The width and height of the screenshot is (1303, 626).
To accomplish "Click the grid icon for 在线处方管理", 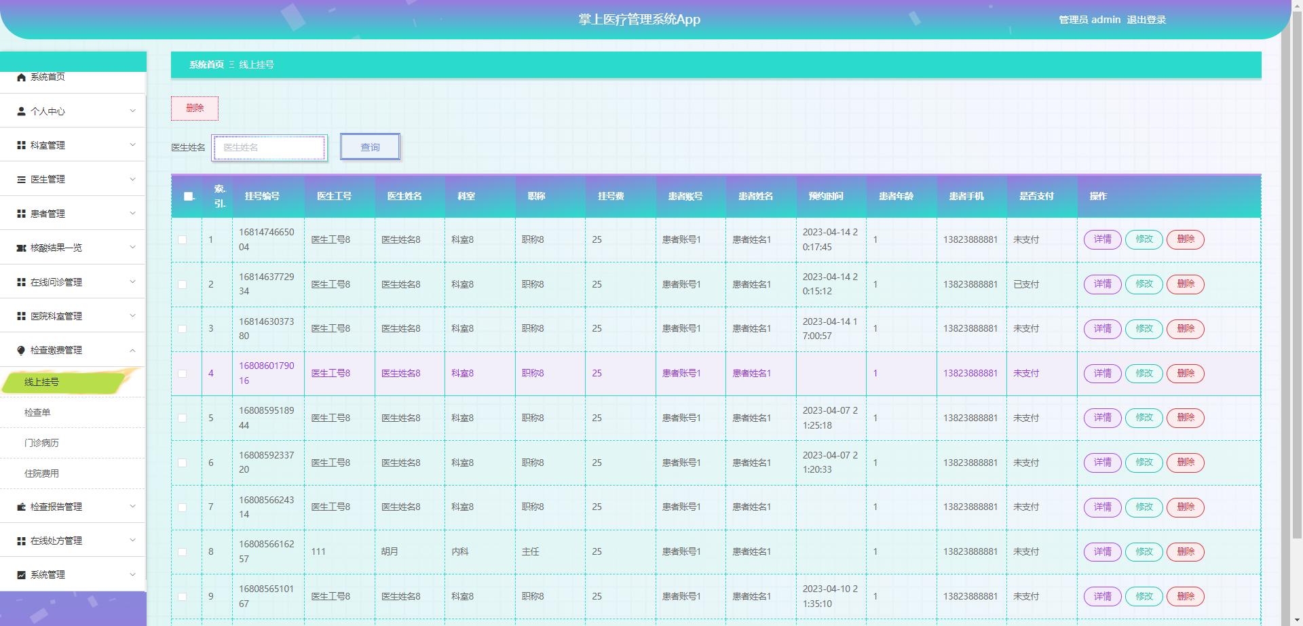I will point(21,541).
